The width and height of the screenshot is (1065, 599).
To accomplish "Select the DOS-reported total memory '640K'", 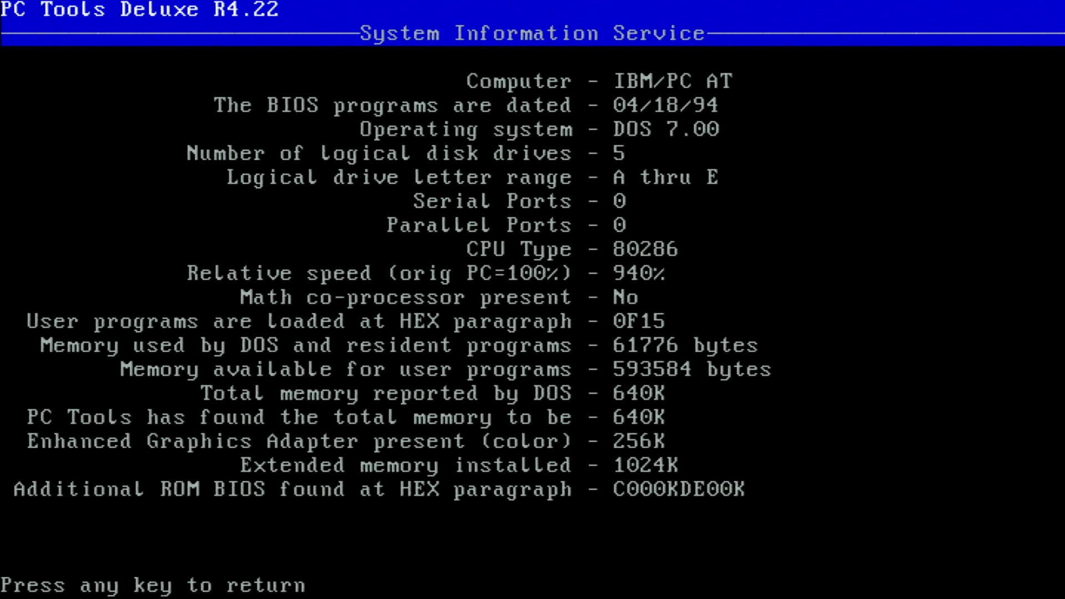I will click(x=639, y=393).
